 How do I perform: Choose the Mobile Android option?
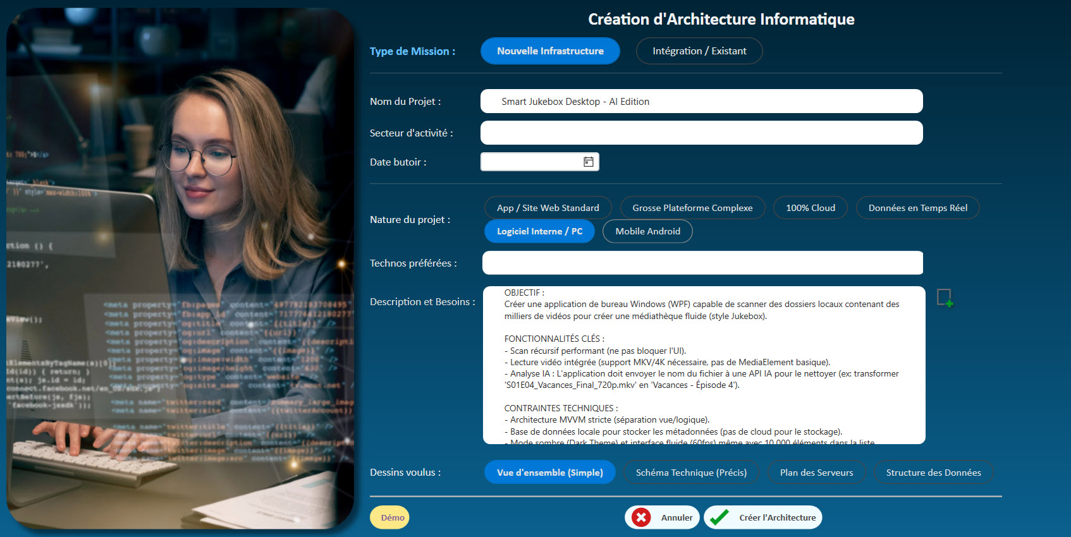(647, 231)
